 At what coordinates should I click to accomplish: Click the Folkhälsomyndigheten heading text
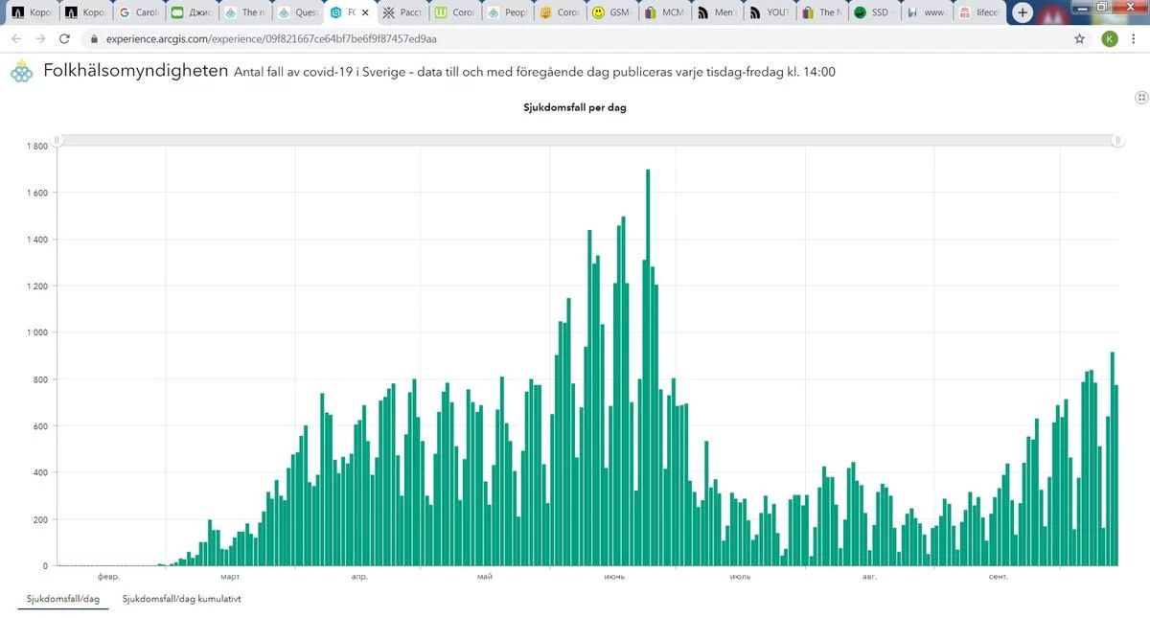coord(136,71)
